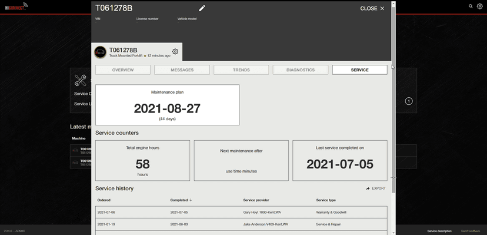Click the Warranty & Goodwill service type cell
The image size is (487, 235).
pos(331,212)
